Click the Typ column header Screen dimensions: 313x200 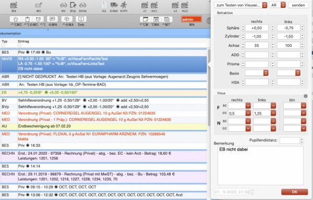coord(5,42)
